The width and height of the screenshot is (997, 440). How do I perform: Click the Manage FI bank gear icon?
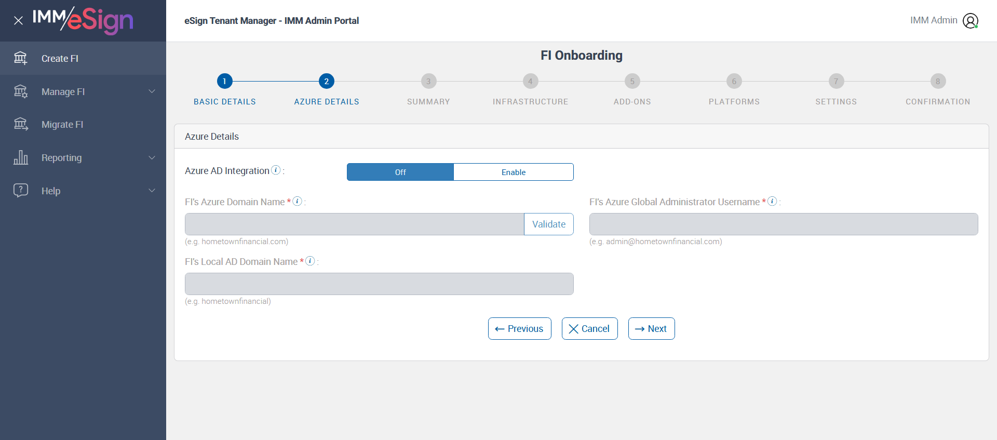(21, 91)
